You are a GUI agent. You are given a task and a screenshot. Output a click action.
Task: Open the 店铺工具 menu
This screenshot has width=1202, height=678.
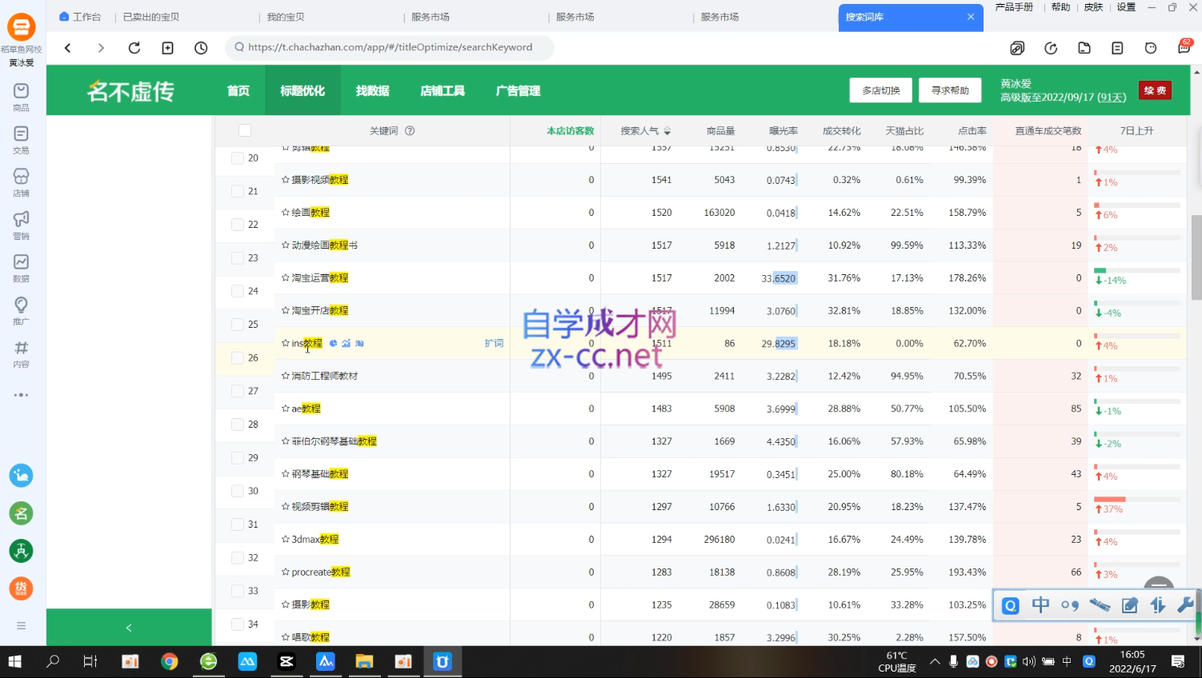tap(443, 90)
